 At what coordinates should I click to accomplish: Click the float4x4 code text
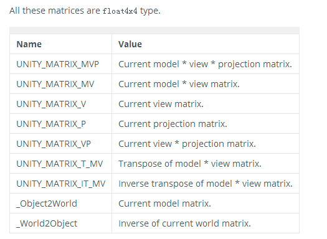120,11
